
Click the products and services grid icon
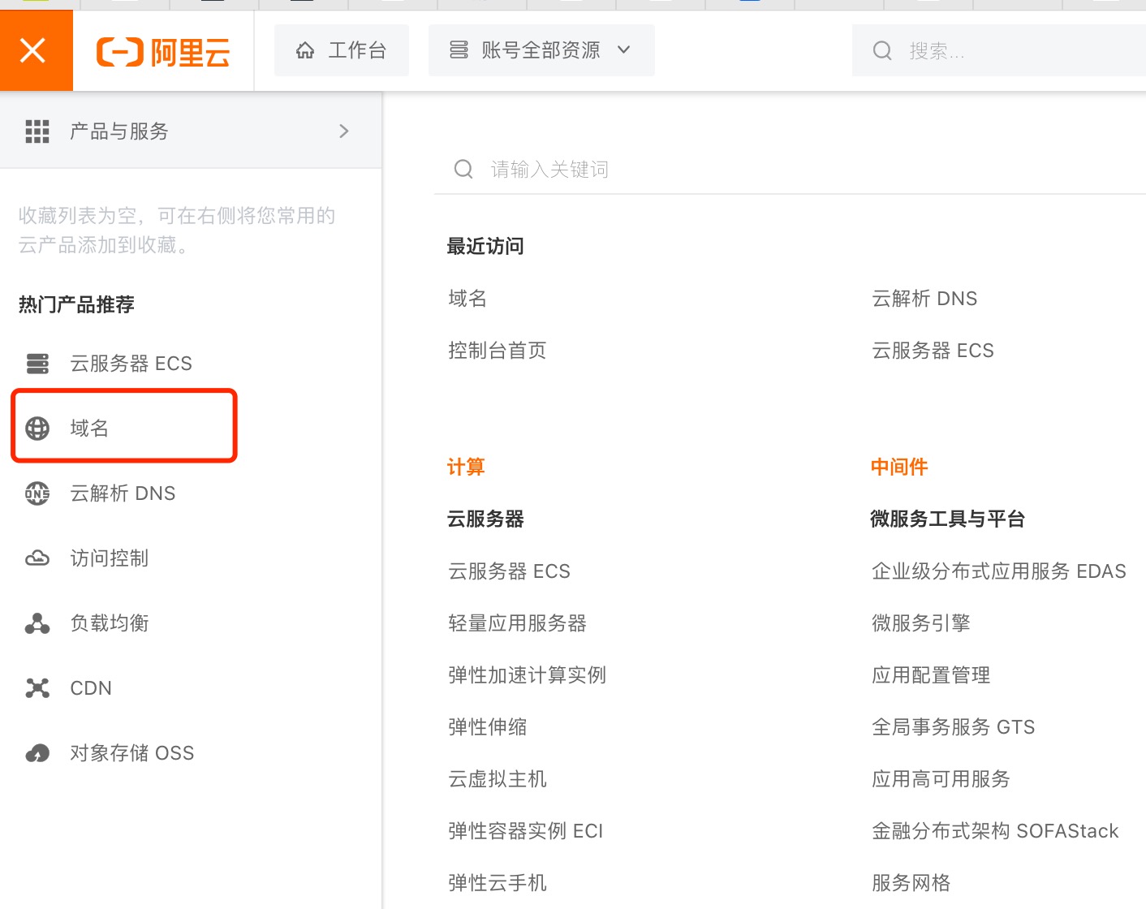(37, 131)
